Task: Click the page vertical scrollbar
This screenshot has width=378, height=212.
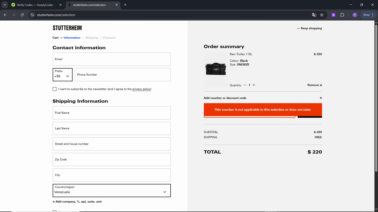Action: [376, 98]
